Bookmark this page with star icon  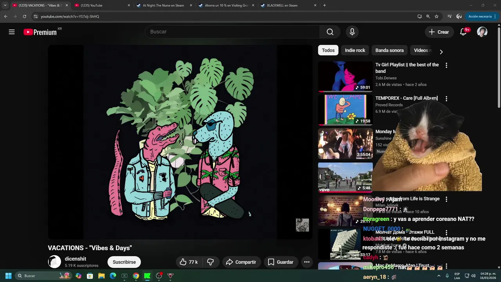pyautogui.click(x=436, y=16)
